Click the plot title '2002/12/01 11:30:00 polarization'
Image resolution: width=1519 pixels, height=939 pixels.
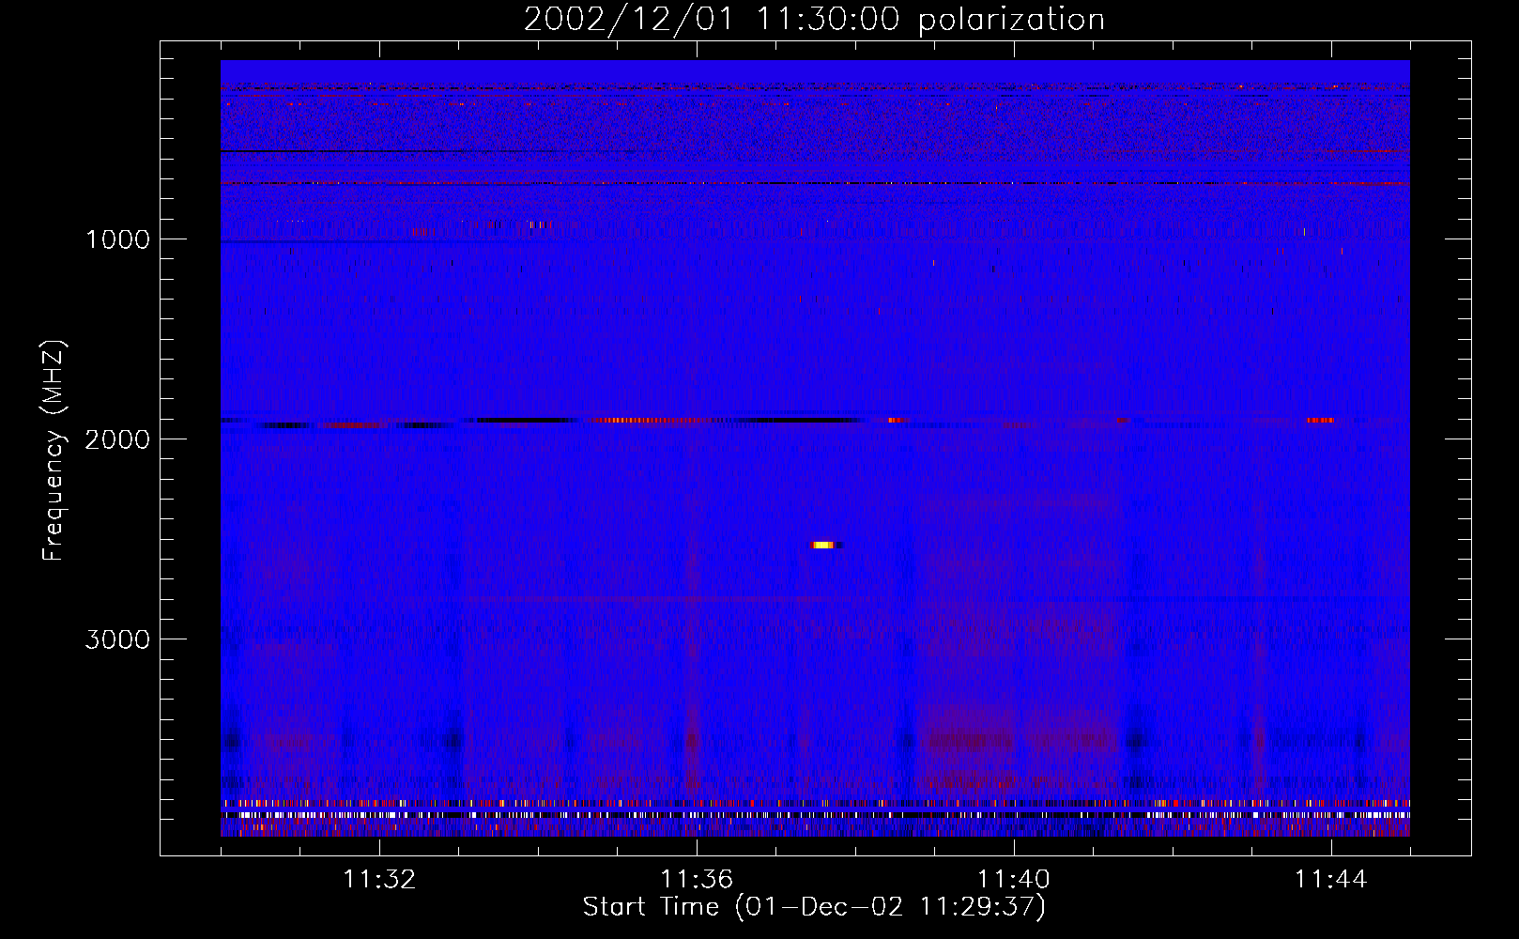pyautogui.click(x=814, y=19)
